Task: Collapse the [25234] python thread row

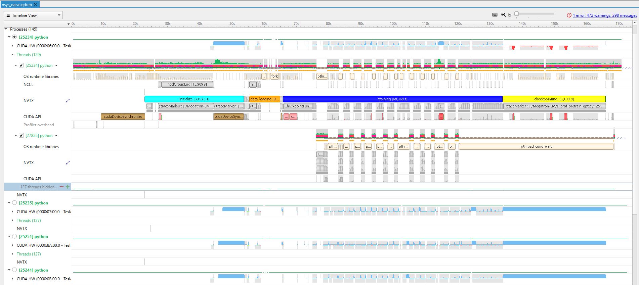Action: pyautogui.click(x=16, y=65)
